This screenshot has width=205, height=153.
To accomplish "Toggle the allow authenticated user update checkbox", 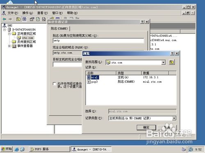I will [x=54, y=84].
